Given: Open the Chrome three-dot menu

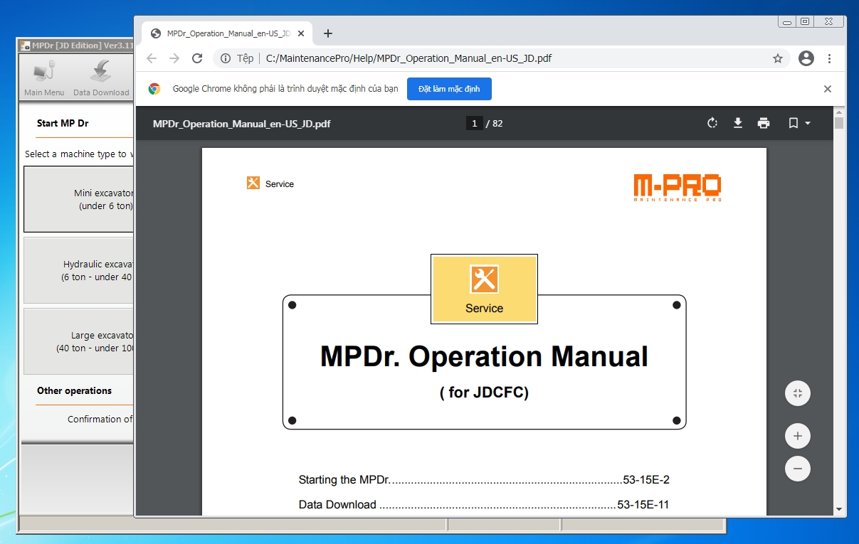Looking at the screenshot, I should [830, 58].
